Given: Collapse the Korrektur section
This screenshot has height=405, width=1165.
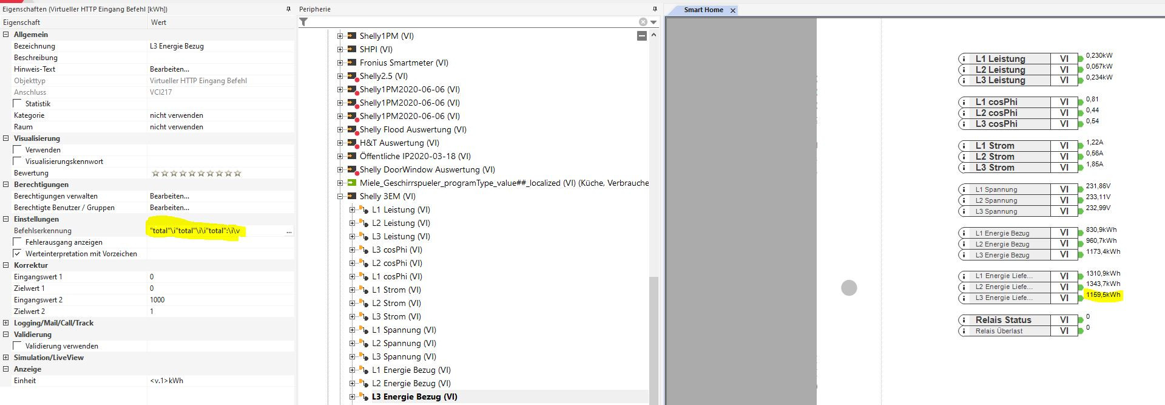Looking at the screenshot, I should click(6, 265).
